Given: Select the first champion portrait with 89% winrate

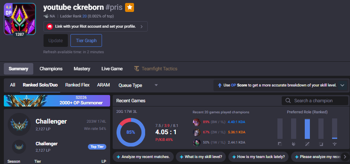Looking at the screenshot, I should pyautogui.click(x=196, y=122).
